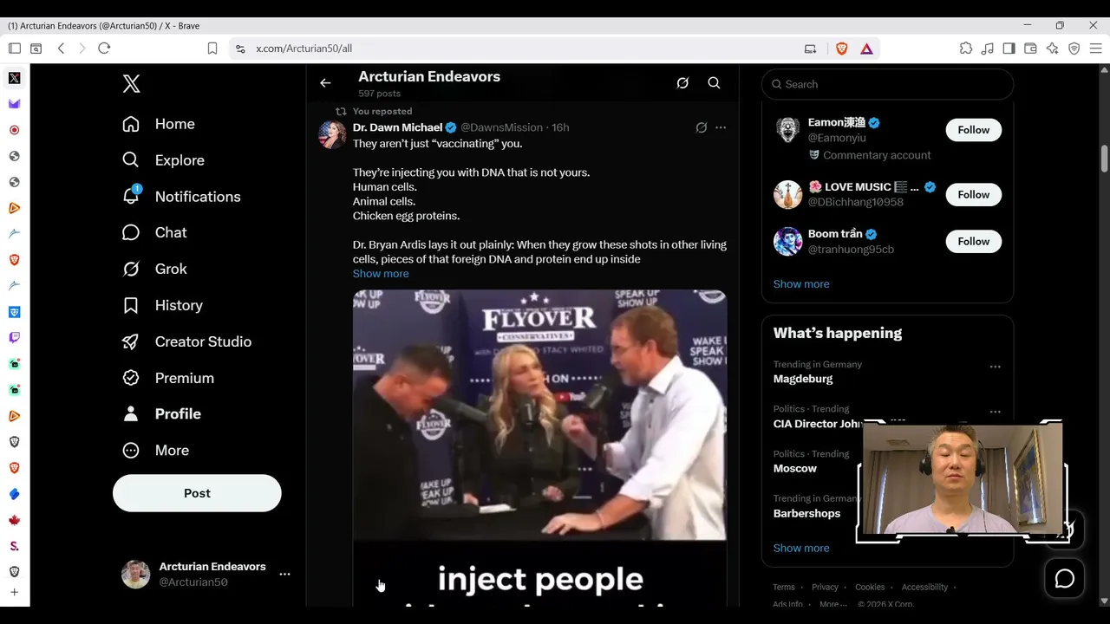Open Brave Rewards triangle icon
Viewport: 1110px width, 624px height.
click(866, 49)
